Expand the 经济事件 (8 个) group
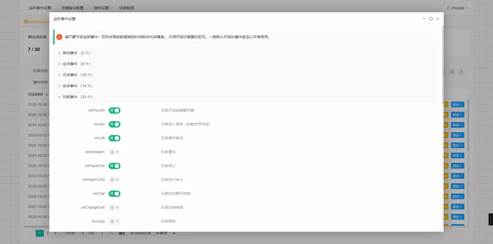 coord(246,64)
